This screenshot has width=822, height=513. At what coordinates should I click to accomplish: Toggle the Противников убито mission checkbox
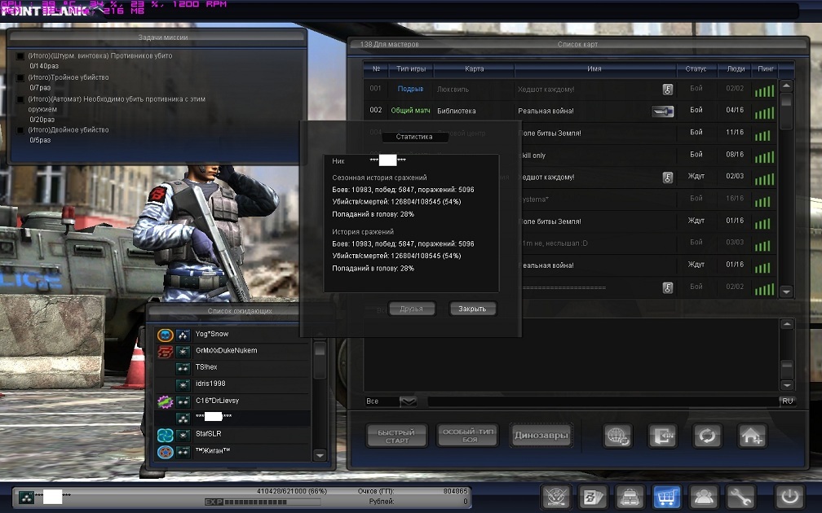20,56
